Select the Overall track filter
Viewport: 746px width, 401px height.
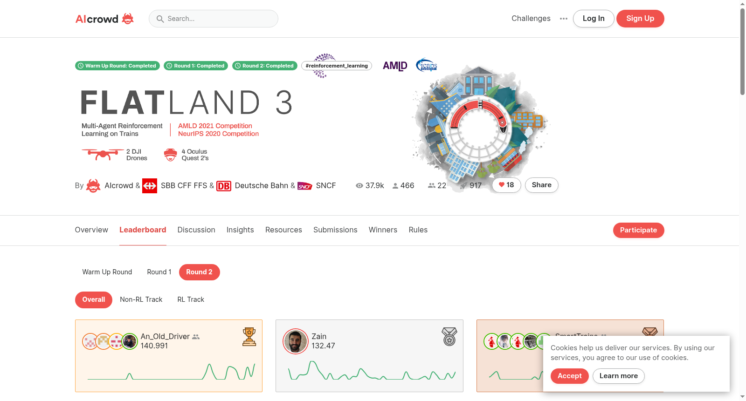[94, 299]
